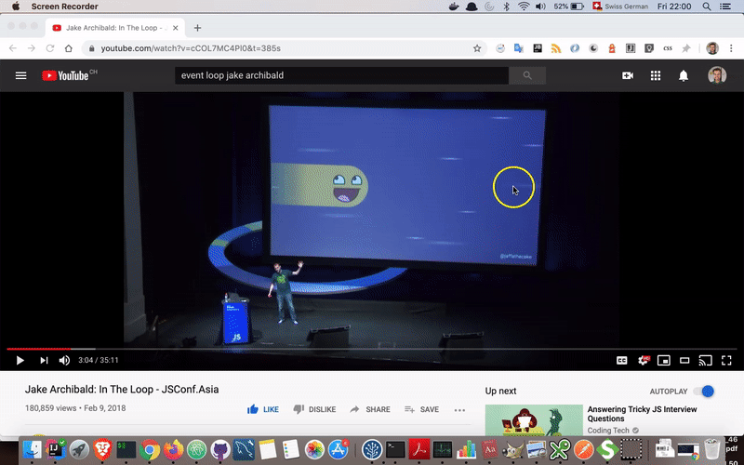744x465 pixels.
Task: Click the video progress bar
Action: 371,349
